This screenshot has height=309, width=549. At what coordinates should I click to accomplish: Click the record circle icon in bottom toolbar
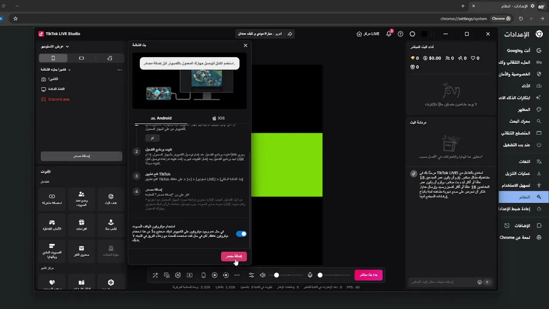(215, 275)
